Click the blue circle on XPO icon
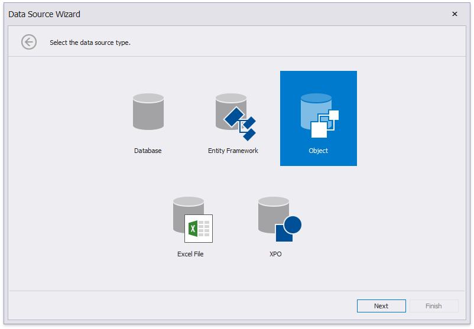 click(x=292, y=224)
